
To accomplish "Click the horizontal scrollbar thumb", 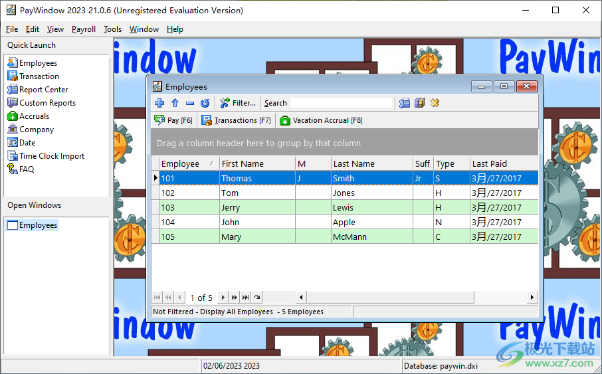I will pyautogui.click(x=391, y=297).
